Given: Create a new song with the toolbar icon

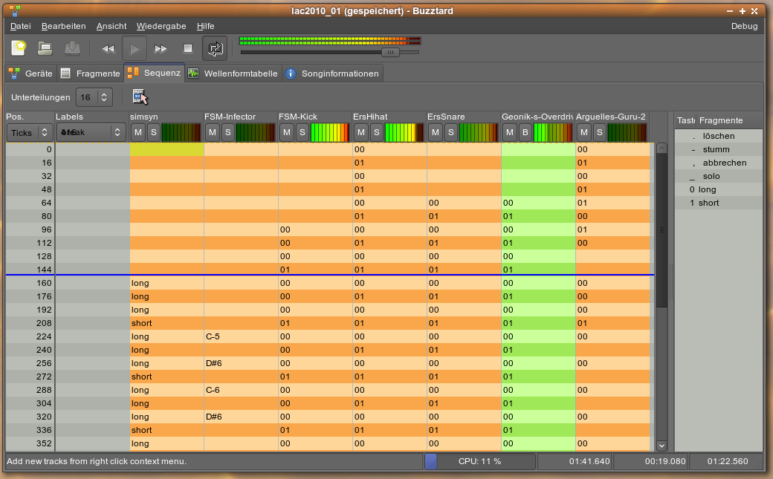Looking at the screenshot, I should tap(19, 48).
